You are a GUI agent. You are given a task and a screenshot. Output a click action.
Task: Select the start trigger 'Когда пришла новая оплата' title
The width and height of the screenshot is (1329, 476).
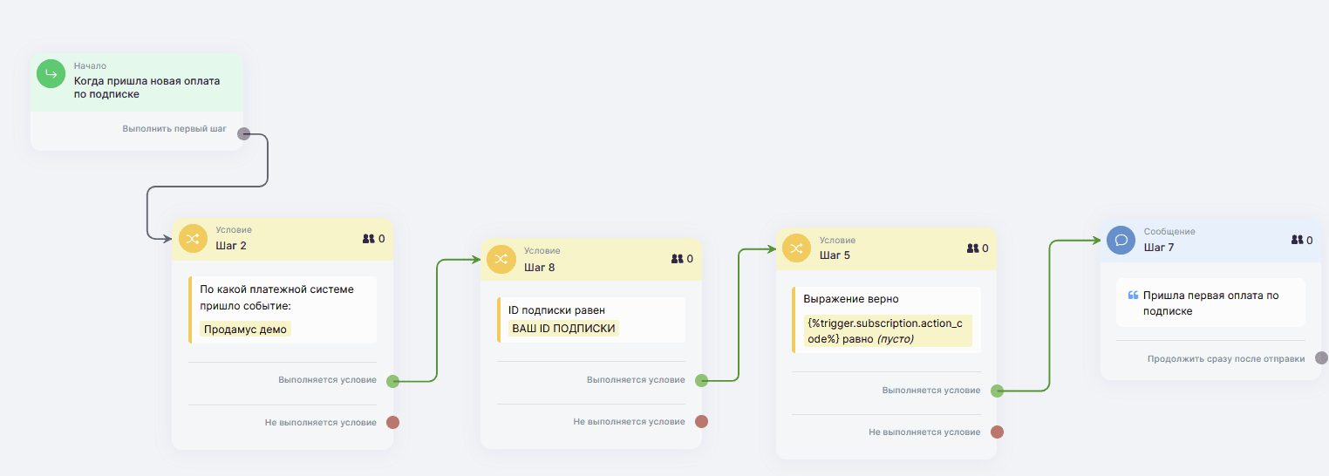coord(147,87)
